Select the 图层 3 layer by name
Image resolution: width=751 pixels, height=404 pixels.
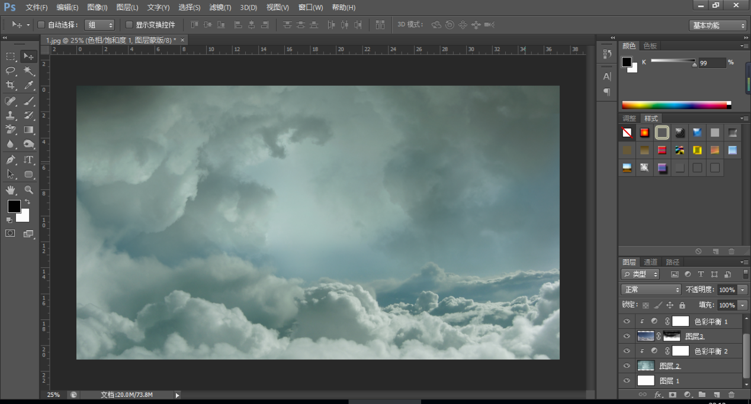coord(694,336)
